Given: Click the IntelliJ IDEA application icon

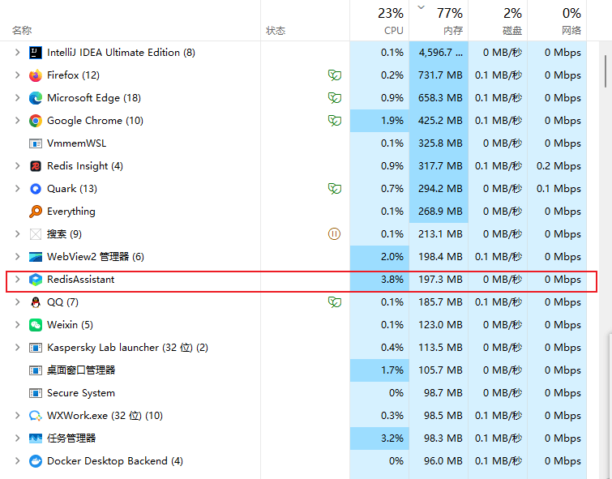Looking at the screenshot, I should pyautogui.click(x=36, y=53).
